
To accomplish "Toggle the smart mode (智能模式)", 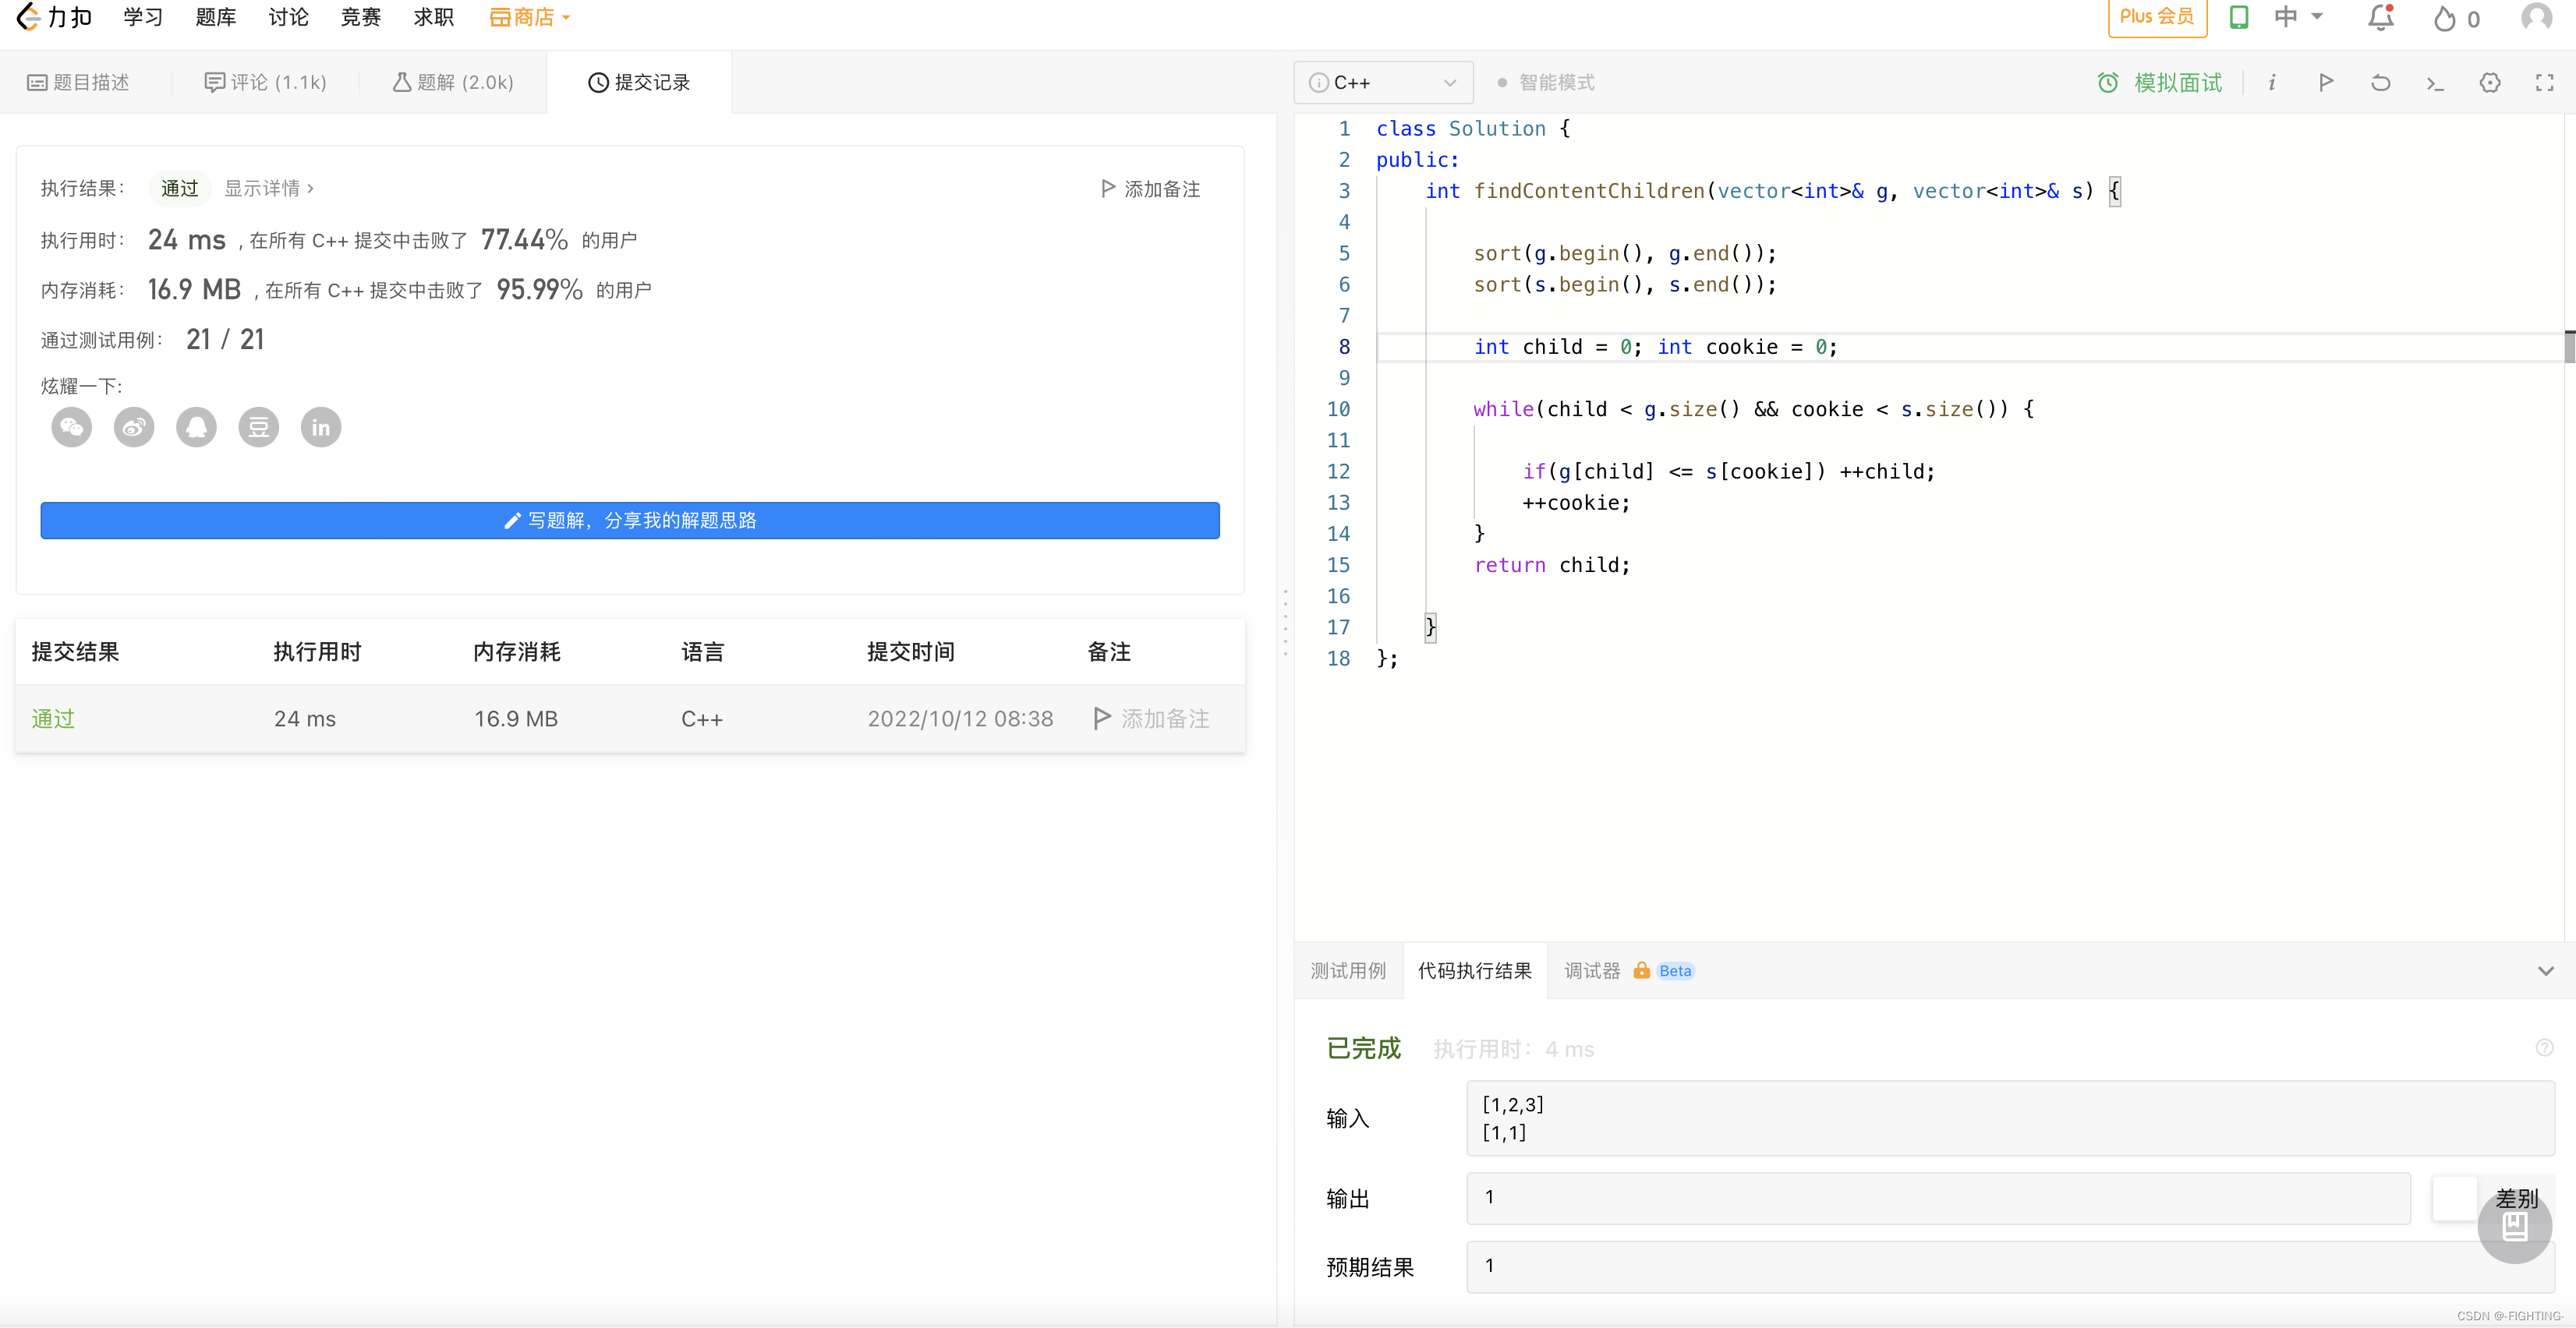I will tap(1546, 83).
